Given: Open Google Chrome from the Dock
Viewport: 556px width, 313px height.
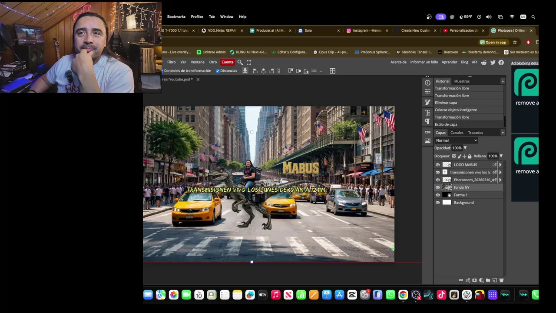Looking at the screenshot, I should tap(403, 295).
